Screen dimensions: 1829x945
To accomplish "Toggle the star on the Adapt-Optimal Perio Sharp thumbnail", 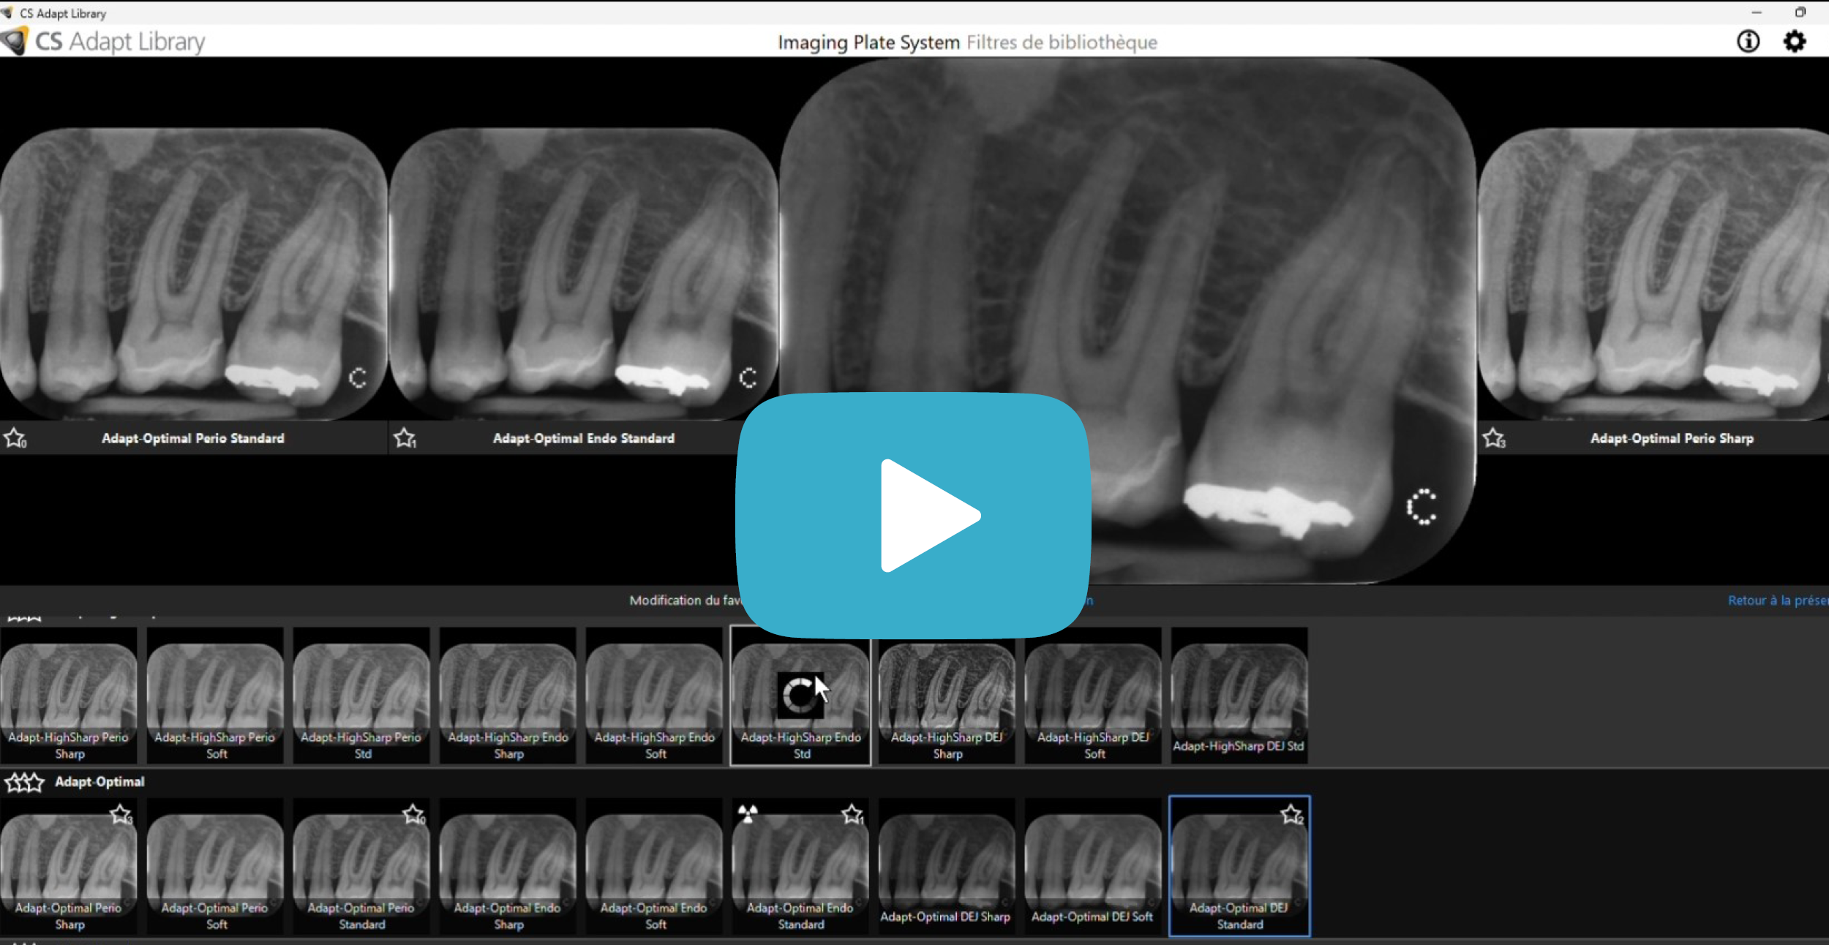I will tap(121, 814).
